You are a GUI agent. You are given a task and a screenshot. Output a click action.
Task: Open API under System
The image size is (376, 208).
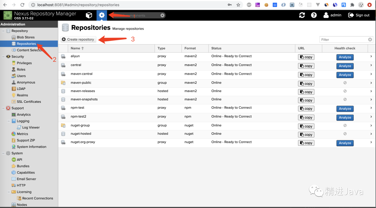19,160
